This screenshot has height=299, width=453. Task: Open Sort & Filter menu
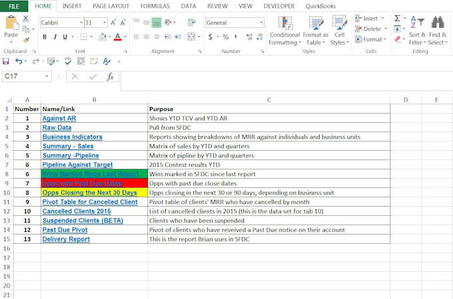coord(417,31)
